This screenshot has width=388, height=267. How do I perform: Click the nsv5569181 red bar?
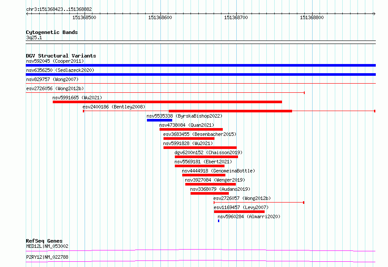click(200, 166)
